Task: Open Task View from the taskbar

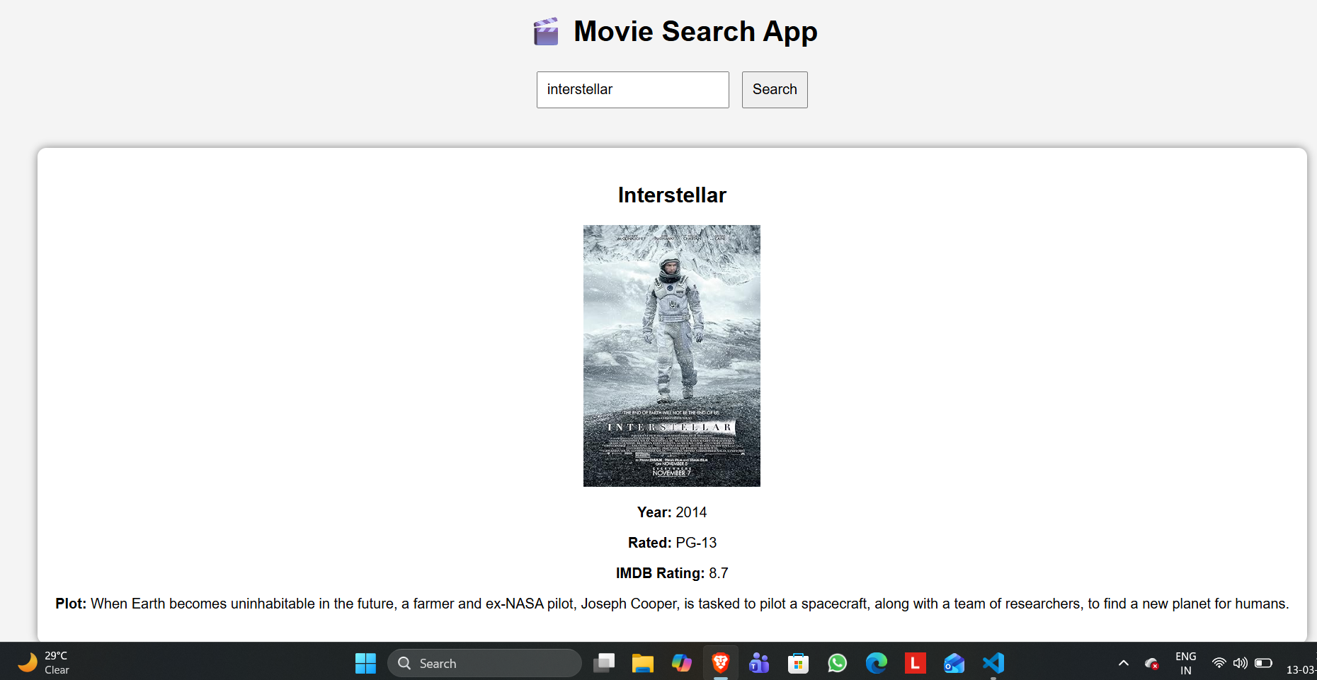Action: 604,663
